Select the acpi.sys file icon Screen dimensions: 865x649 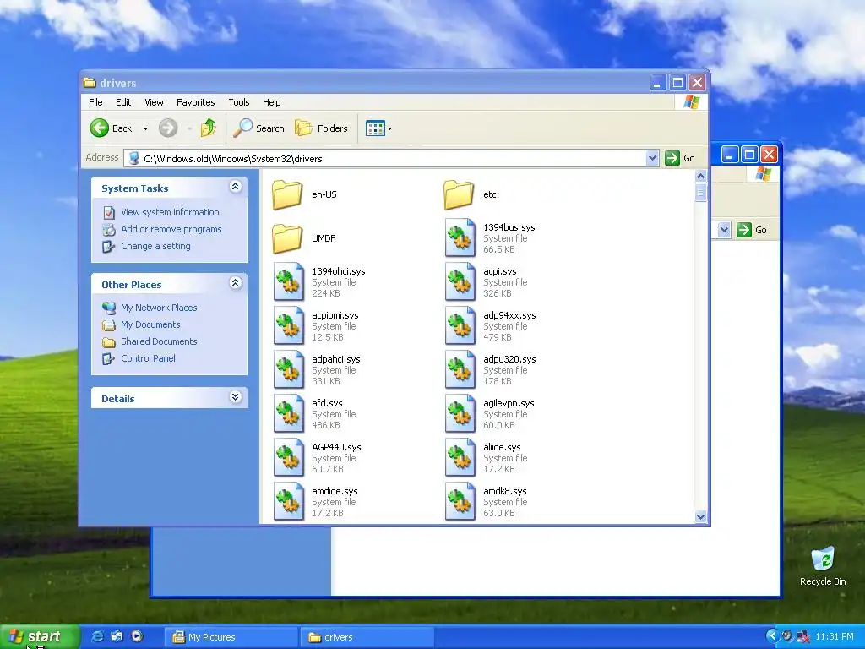[460, 281]
